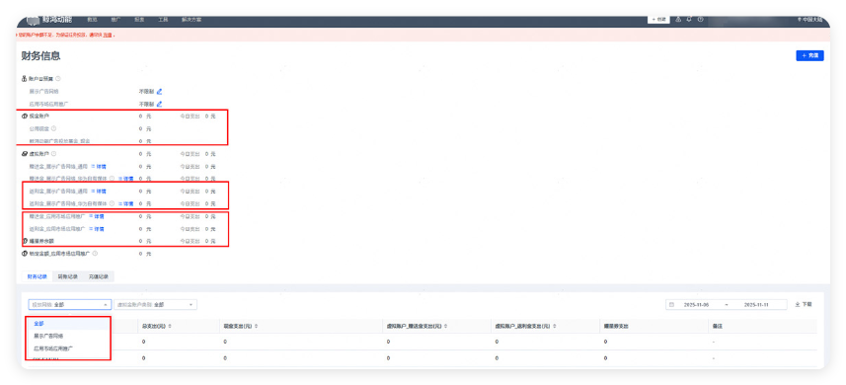Click the 下载 button above the table
Viewport: 846px width, 385px height.
[x=804, y=305]
